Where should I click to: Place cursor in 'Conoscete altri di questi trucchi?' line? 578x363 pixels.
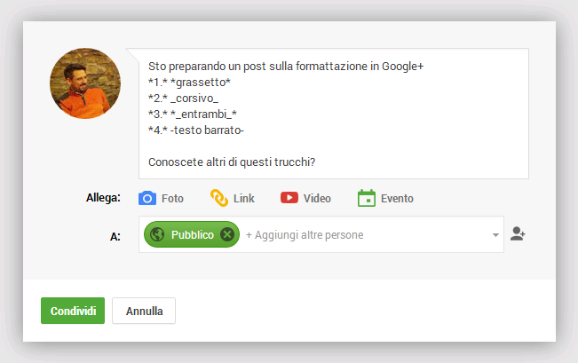(x=233, y=162)
